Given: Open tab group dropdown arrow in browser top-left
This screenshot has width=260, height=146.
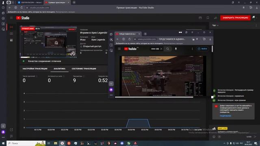Looking at the screenshot, I should click(13, 2).
